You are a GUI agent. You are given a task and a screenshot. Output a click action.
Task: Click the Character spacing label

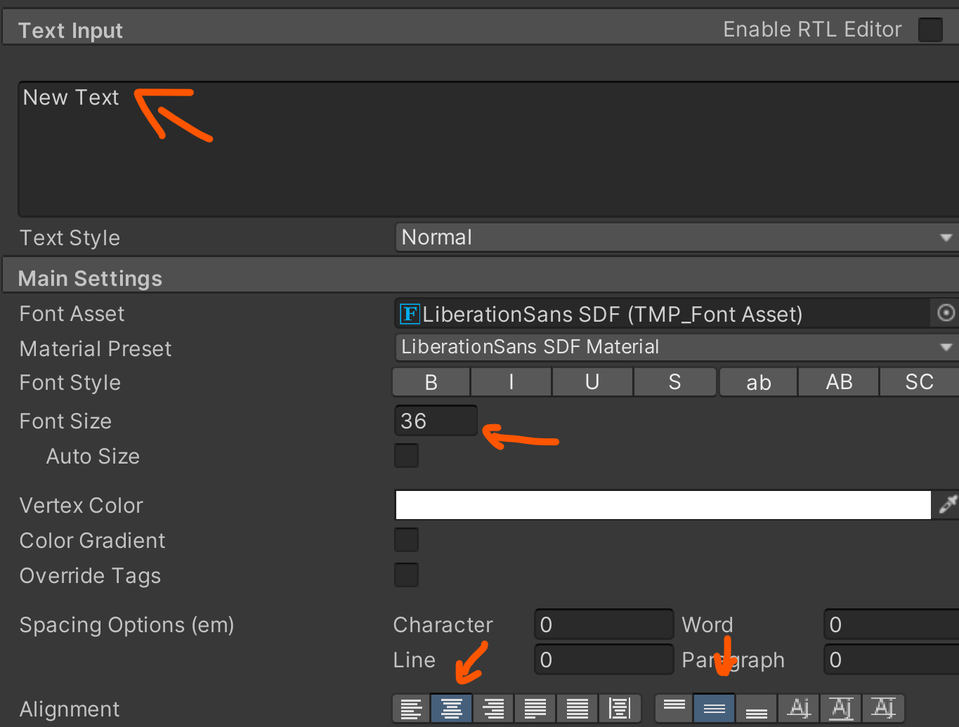pyautogui.click(x=443, y=624)
